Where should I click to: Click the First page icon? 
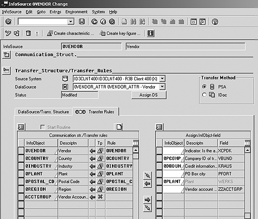(155, 22)
